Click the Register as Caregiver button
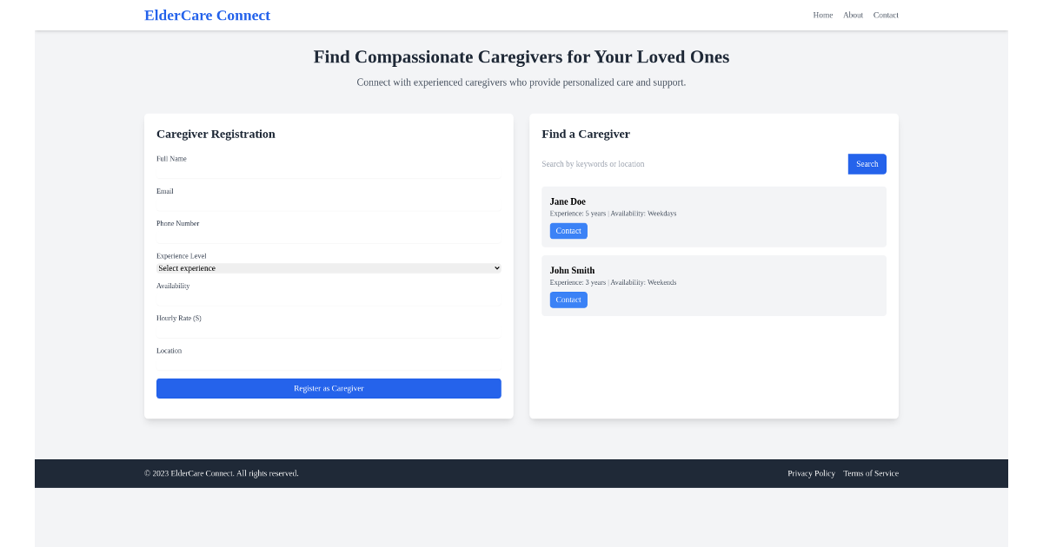 [329, 388]
